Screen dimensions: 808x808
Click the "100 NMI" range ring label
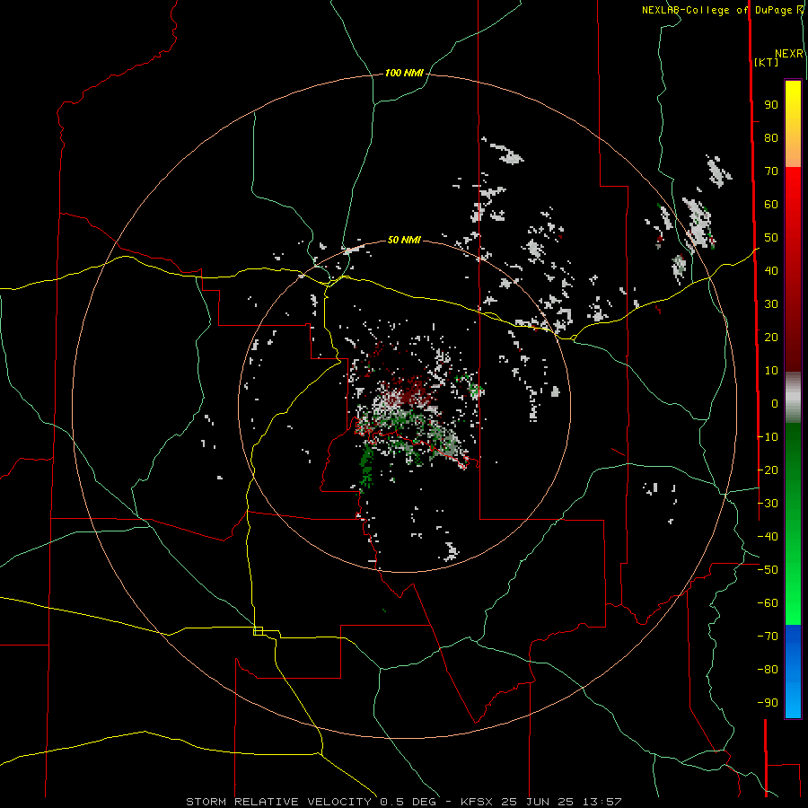pos(404,74)
